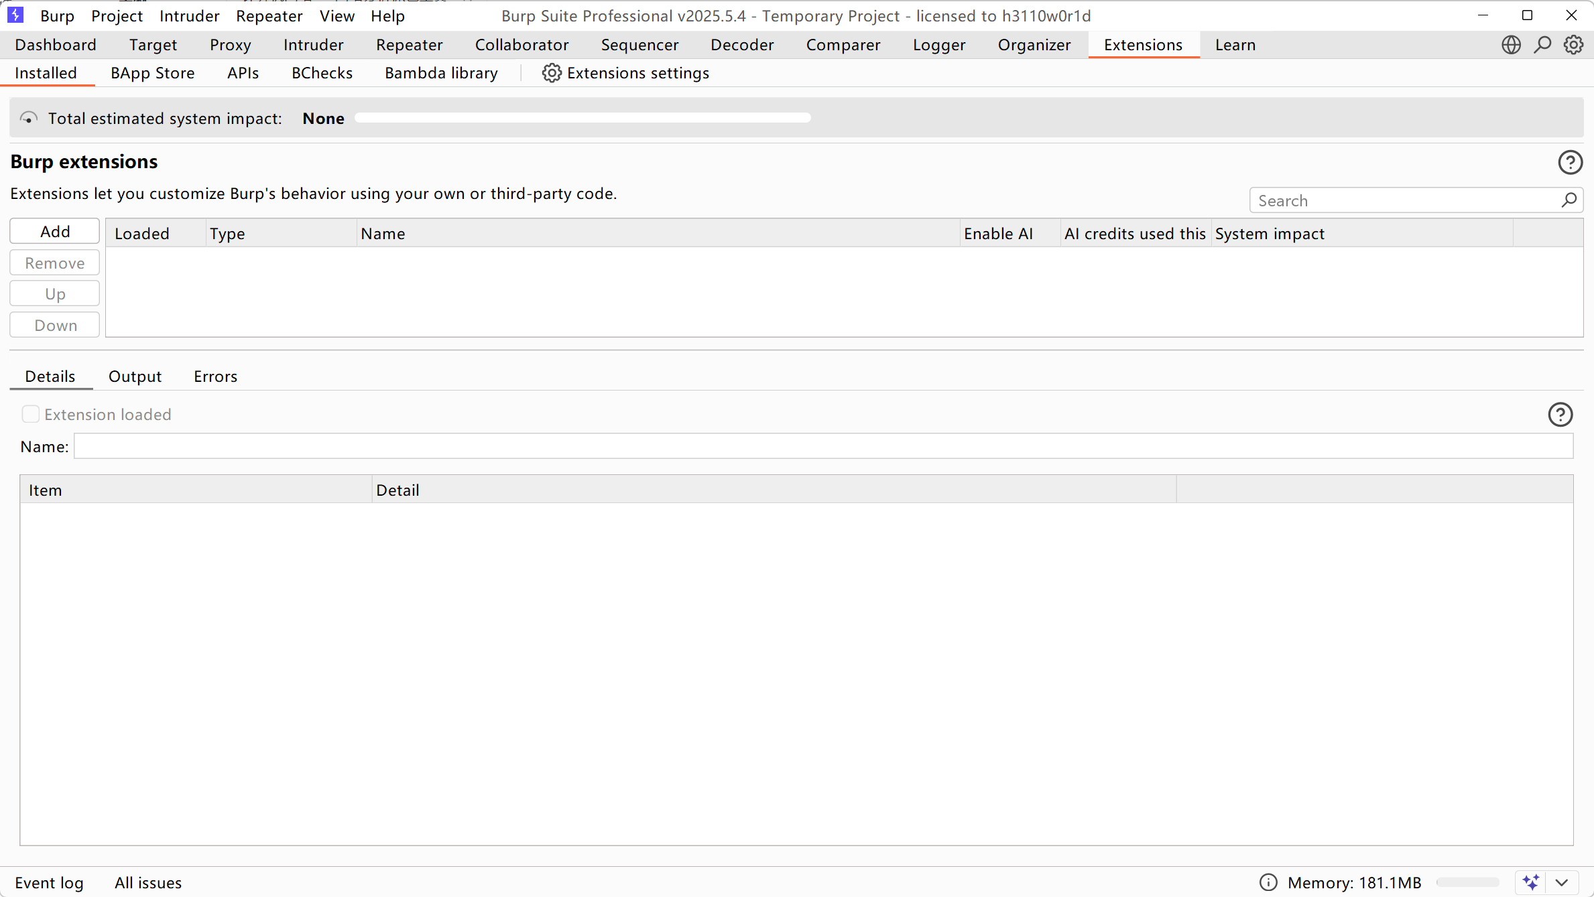Click Burp logo in title bar
1594x897 pixels.
(15, 15)
